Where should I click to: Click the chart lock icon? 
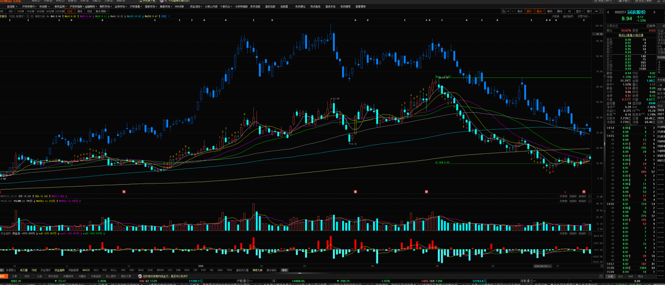coord(504,11)
